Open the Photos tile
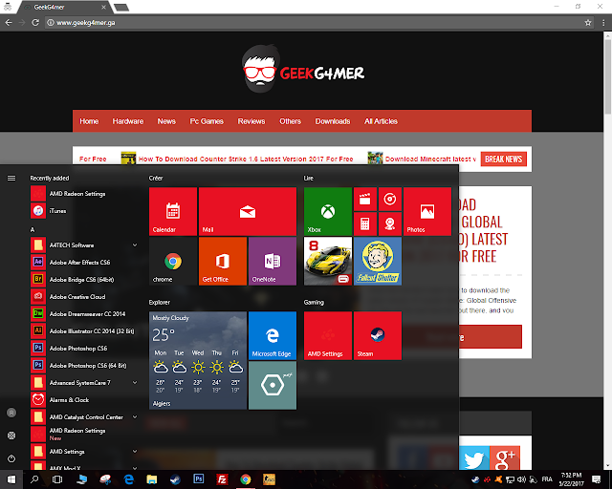This screenshot has height=489, width=612. click(x=427, y=211)
